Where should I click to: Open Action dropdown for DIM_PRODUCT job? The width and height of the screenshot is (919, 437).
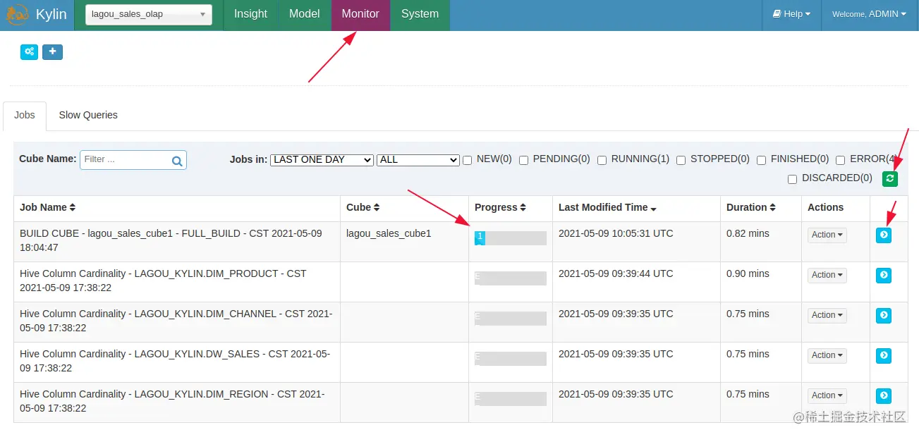click(827, 275)
